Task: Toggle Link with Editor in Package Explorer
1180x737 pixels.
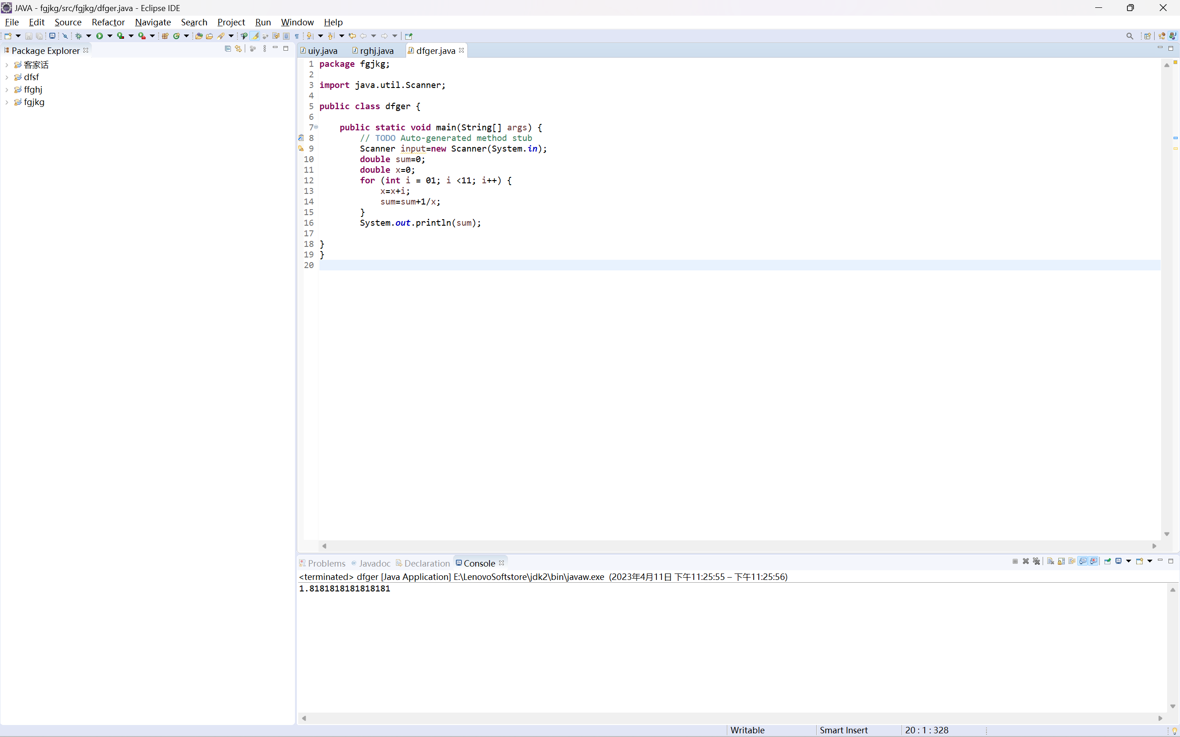Action: click(238, 49)
